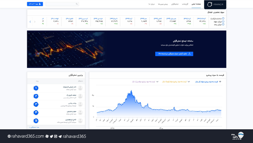Click inside the search input field

click(62, 4)
